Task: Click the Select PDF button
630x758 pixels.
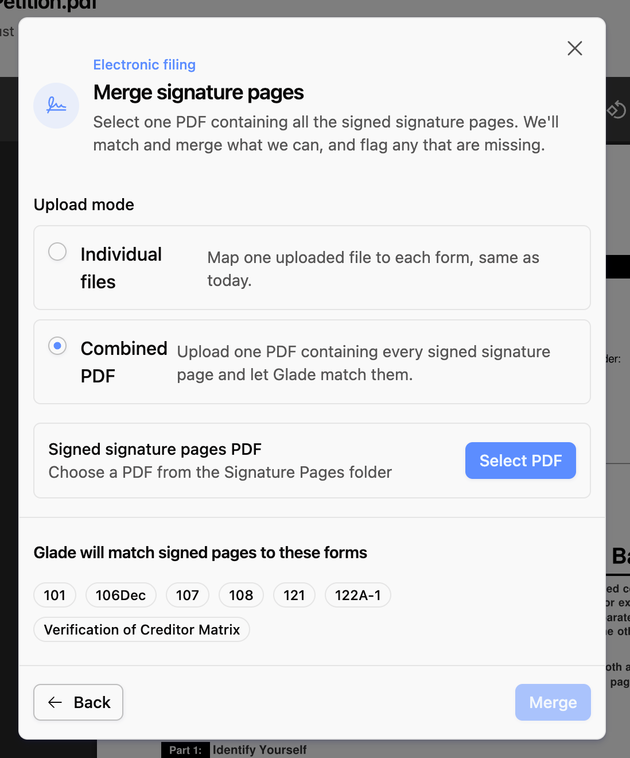Action: pos(520,461)
